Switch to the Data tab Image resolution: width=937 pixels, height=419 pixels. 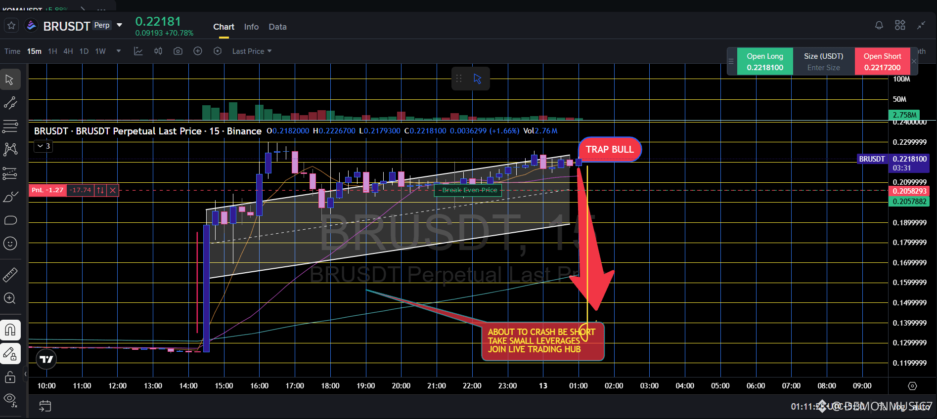pos(277,27)
